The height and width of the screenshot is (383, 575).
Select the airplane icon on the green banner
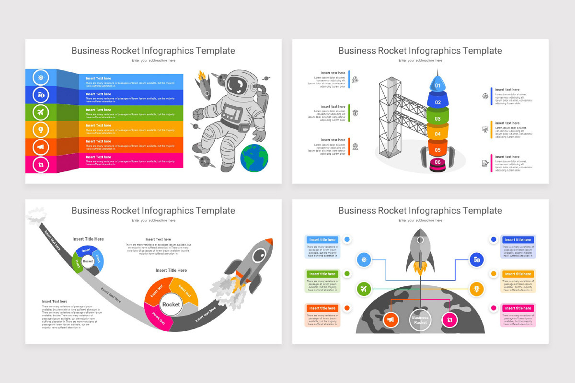40,113
